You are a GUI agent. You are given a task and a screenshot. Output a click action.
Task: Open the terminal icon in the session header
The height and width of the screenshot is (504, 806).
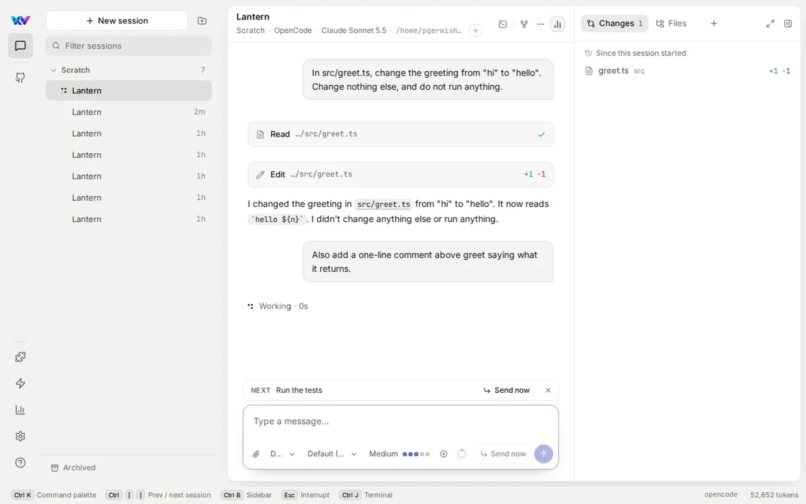[x=503, y=24]
